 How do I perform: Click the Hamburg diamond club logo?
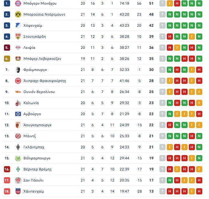[18, 114]
